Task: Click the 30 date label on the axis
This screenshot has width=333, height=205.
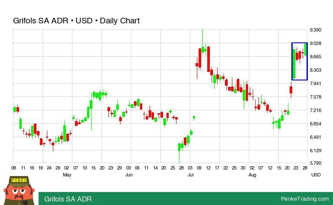Action: pos(243,168)
